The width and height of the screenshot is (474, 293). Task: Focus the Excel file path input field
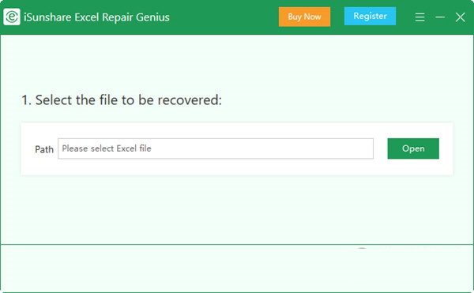point(216,148)
